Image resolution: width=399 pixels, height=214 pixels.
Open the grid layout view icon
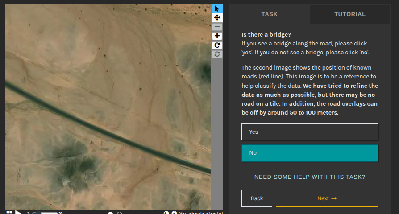pos(9,213)
